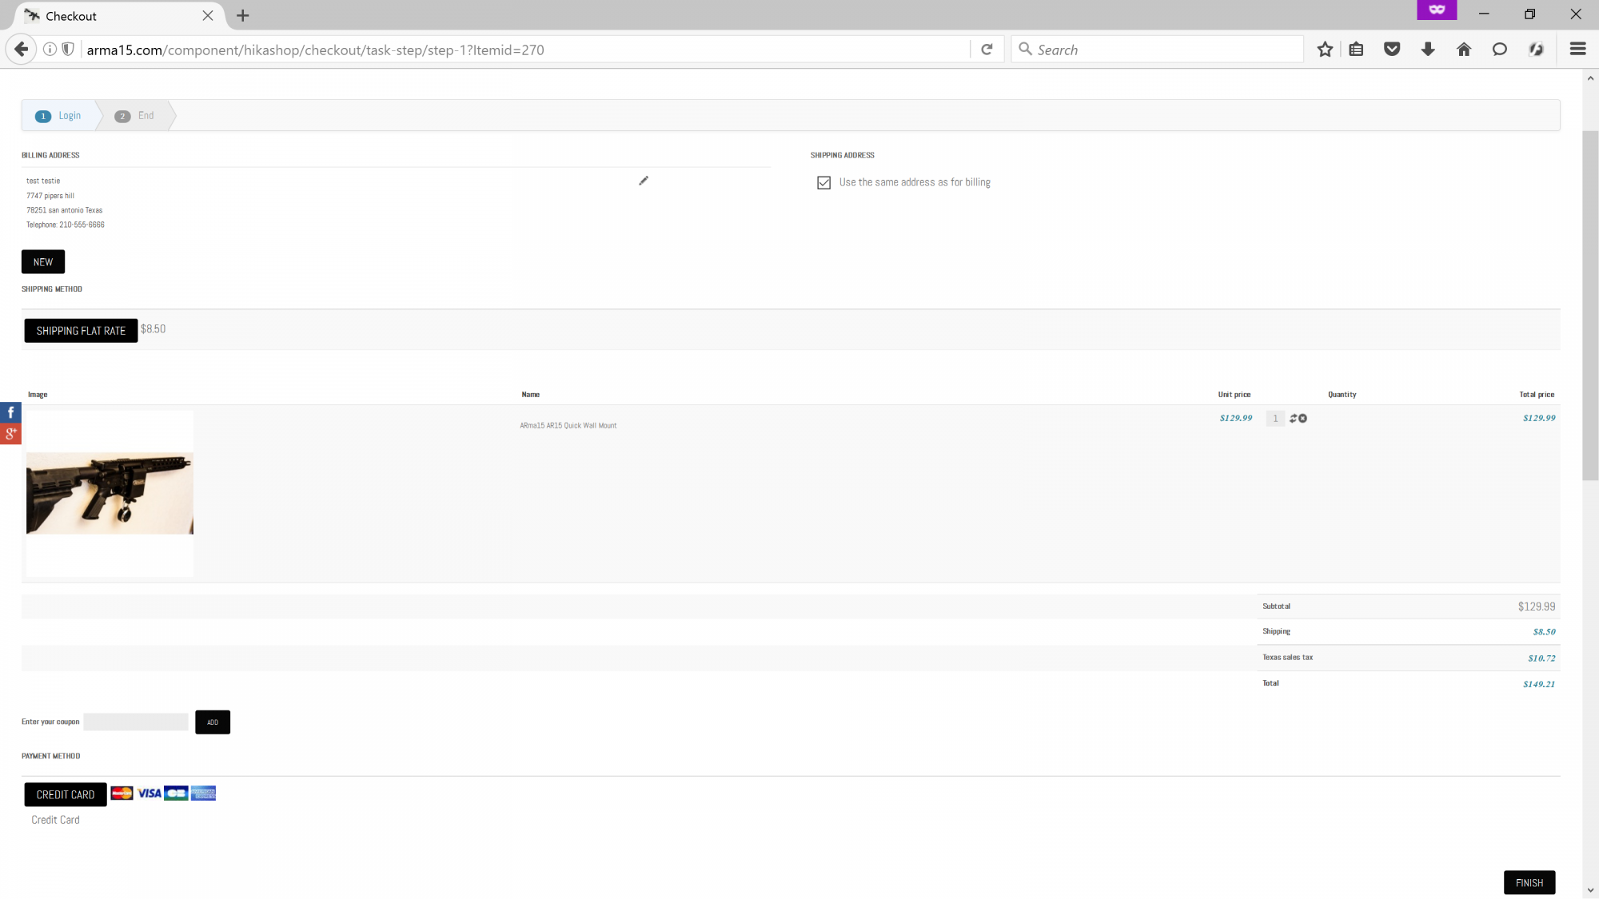Open the Facebook share side button
This screenshot has width=1599, height=899.
(x=10, y=412)
